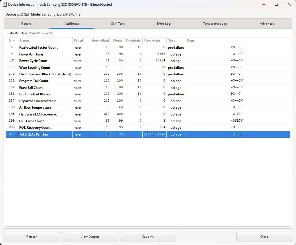Select Used Reserved Block Count (Total) row

click(x=148, y=74)
